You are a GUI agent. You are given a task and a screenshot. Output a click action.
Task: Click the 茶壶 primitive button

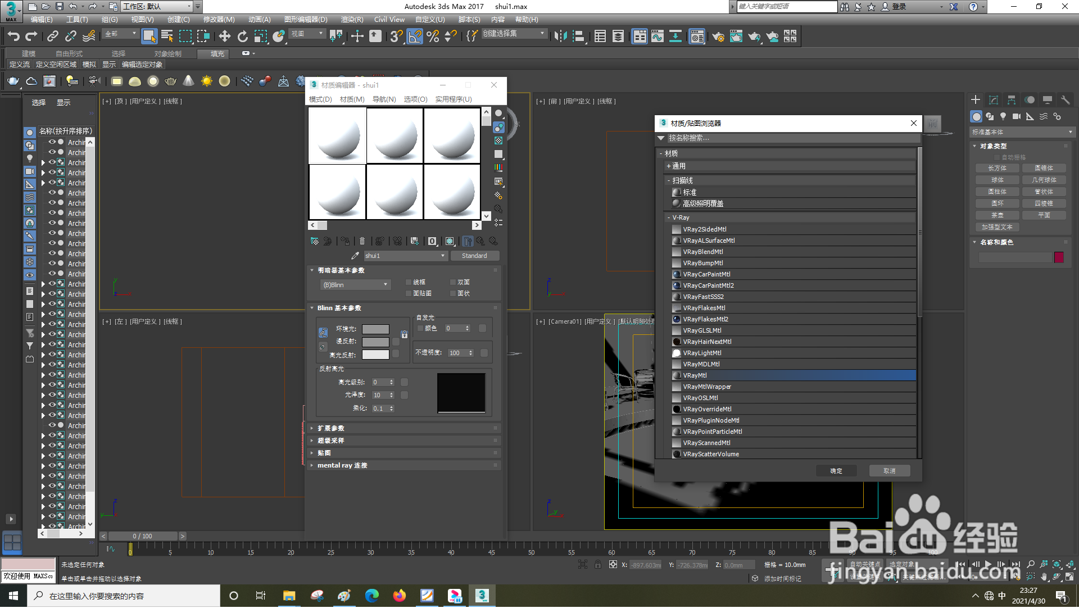(x=998, y=216)
